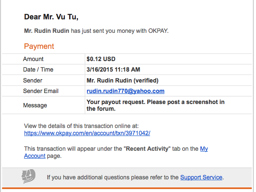256x192 pixels.
Task: Open the rudin.rudin770@yahoo.com email link
Action: pos(125,91)
